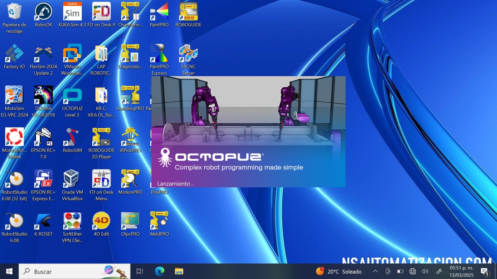Select the WeldPRO desktop icon
This screenshot has height=279, width=497.
click(159, 224)
